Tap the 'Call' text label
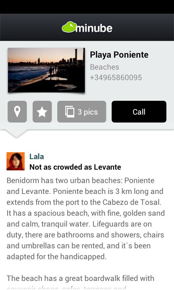This screenshot has width=174, height=290. pyautogui.click(x=139, y=112)
